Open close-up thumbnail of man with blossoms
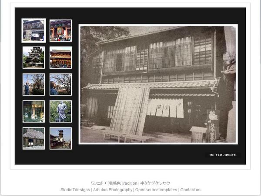This screenshot has width=261, height=196. click(x=60, y=84)
